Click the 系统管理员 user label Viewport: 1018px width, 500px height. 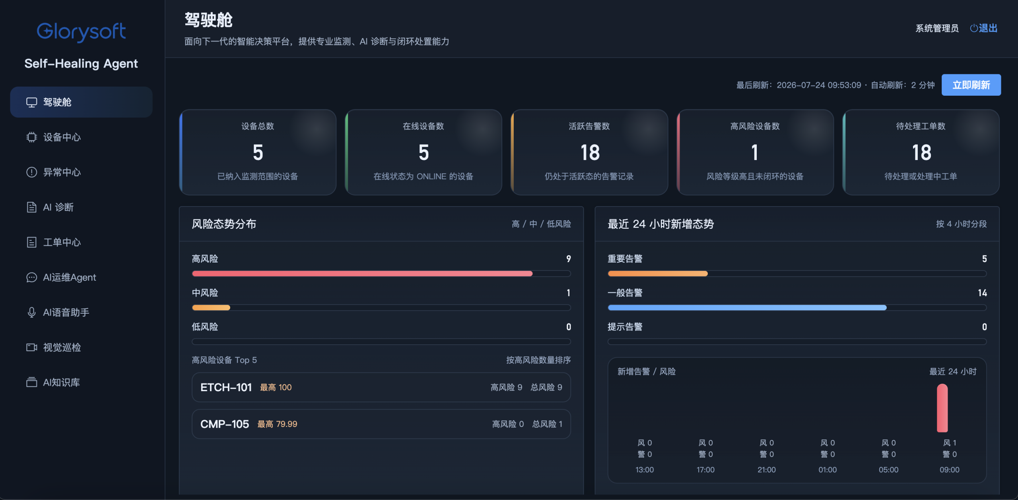[x=937, y=28]
